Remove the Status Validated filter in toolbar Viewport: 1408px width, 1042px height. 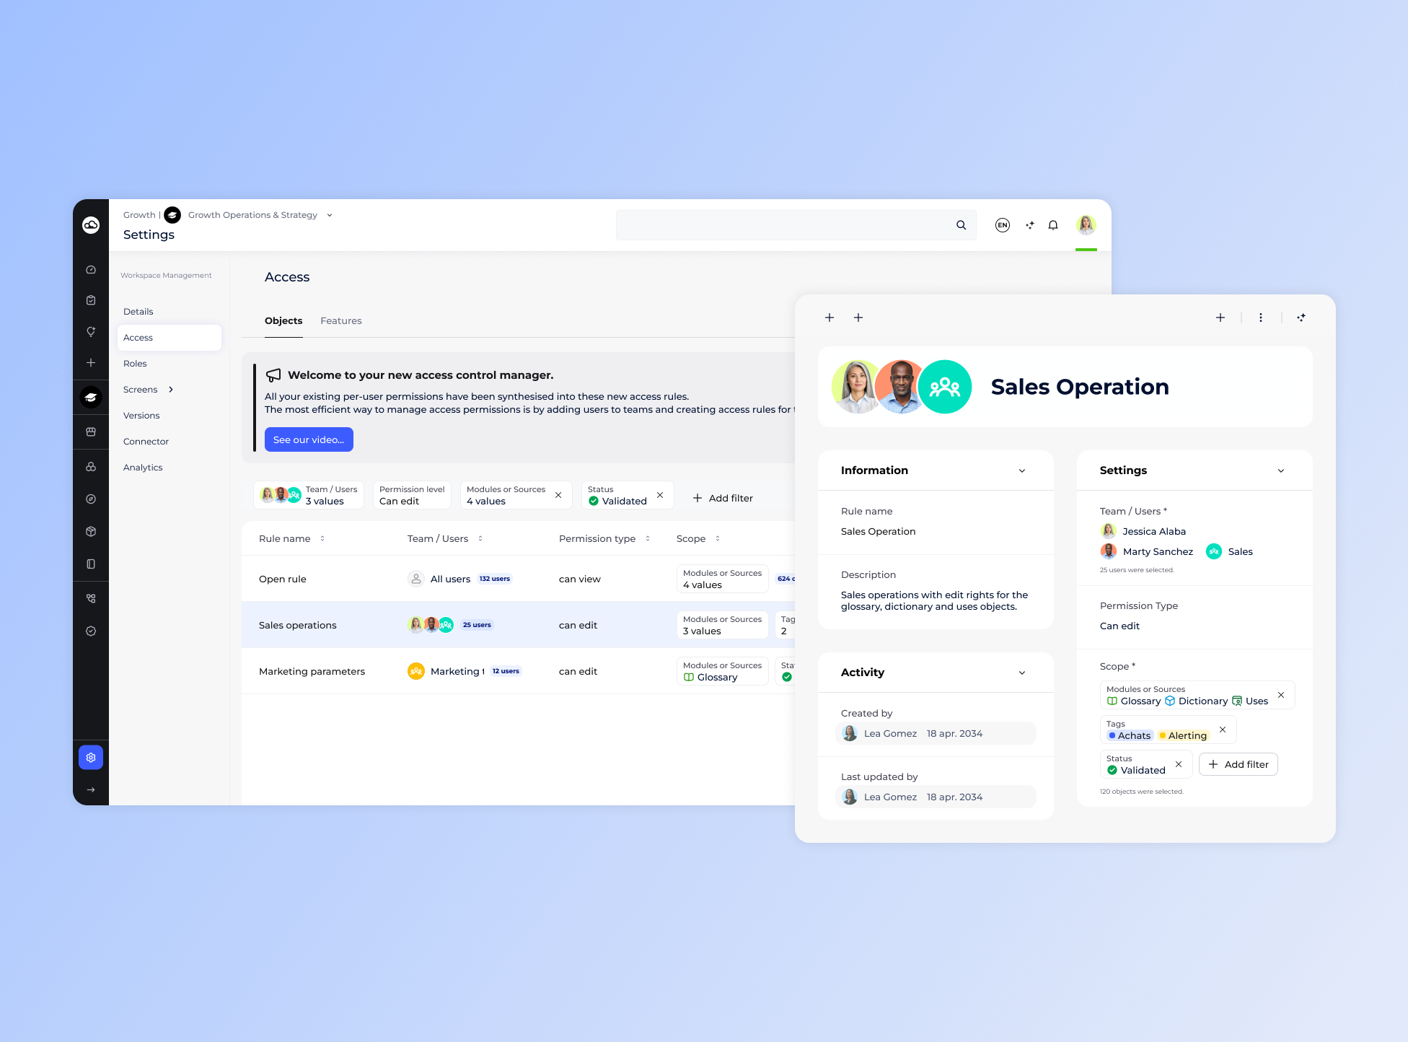click(660, 495)
